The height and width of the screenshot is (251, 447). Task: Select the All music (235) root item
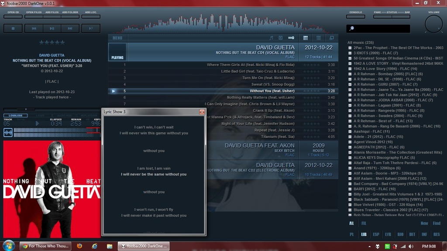[x=360, y=42]
